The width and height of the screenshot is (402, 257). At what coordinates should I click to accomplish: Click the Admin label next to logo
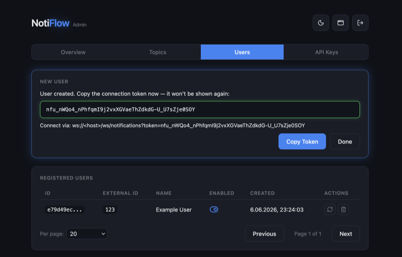point(80,25)
